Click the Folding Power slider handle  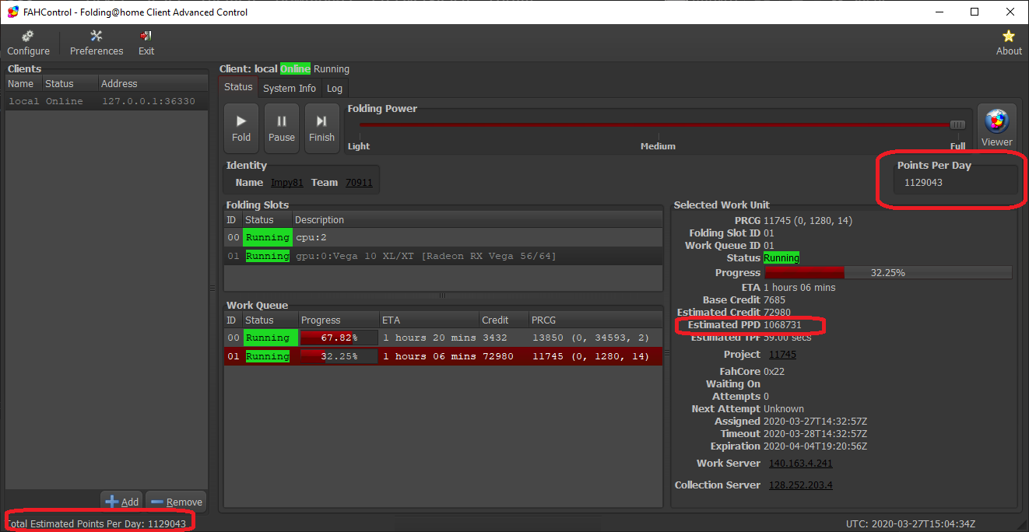point(957,124)
